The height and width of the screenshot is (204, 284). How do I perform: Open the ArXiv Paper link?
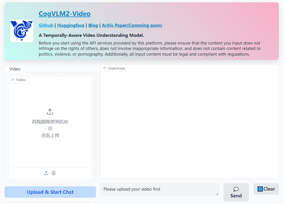(132, 25)
